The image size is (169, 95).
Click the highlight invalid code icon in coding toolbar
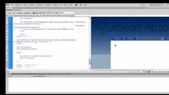(7, 41)
